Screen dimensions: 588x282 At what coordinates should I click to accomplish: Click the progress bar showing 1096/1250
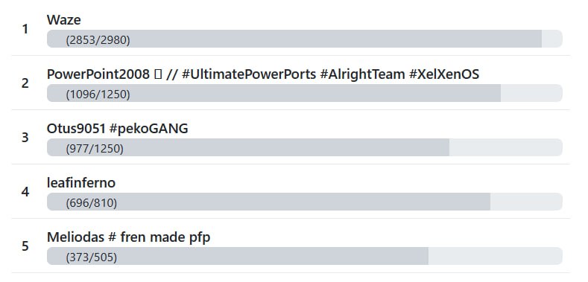click(x=305, y=93)
